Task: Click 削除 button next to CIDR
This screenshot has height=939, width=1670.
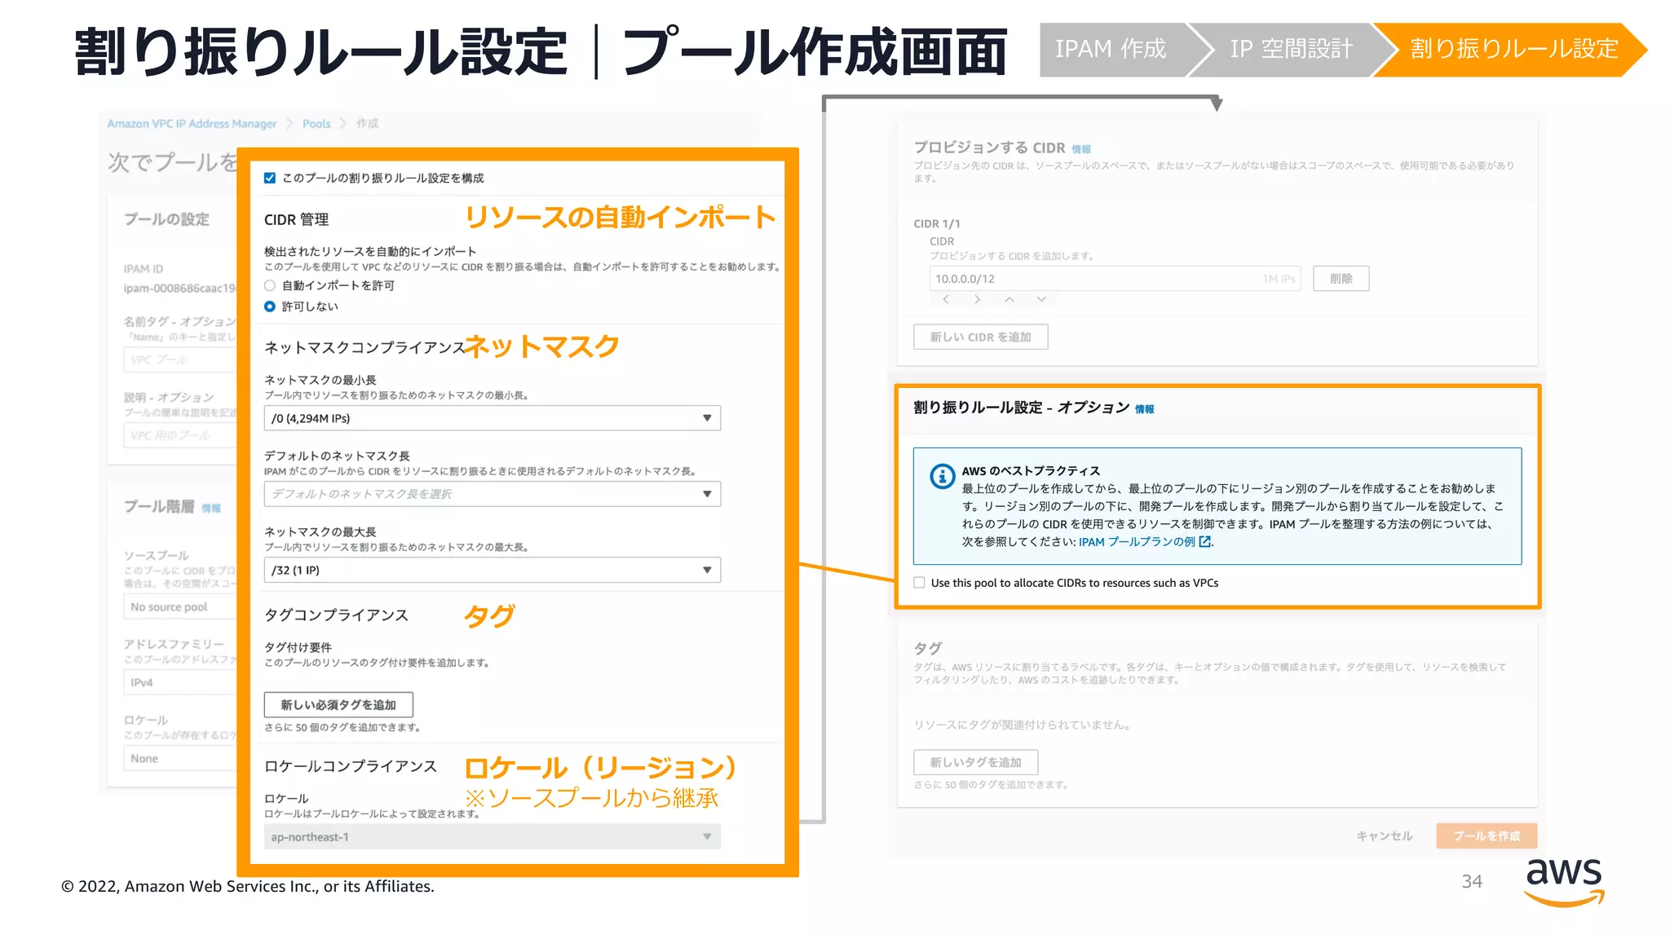Action: 1341,279
